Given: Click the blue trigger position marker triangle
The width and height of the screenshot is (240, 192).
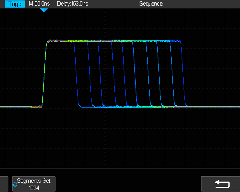Looking at the screenshot, I should coord(44,10).
